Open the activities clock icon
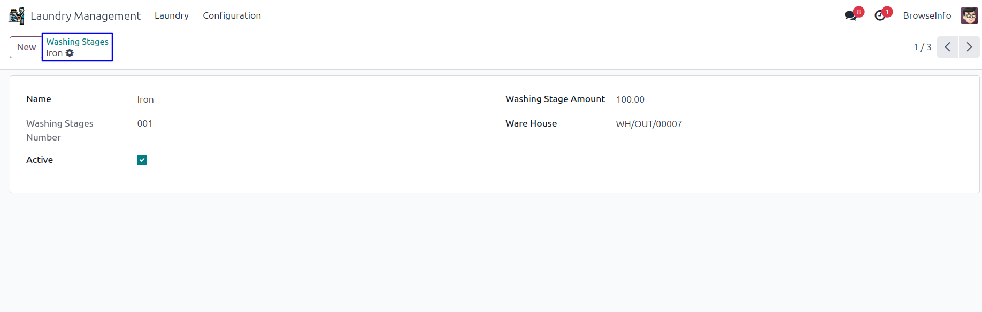 coord(880,15)
